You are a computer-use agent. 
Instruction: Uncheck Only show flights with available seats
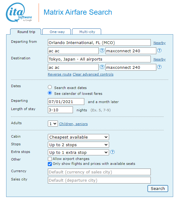coord(50,164)
